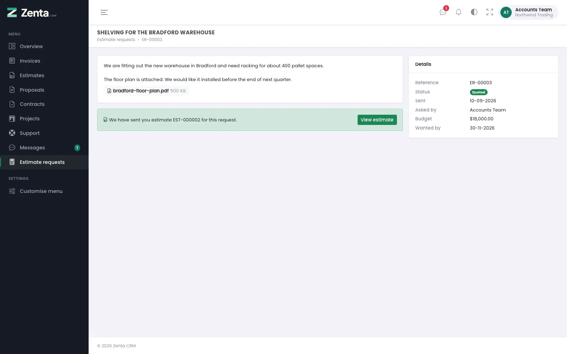The width and height of the screenshot is (567, 354).
Task: Toggle dark mode half-circle icon
Action: (474, 12)
